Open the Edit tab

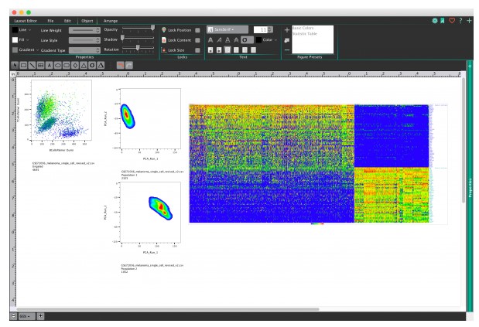coord(67,21)
